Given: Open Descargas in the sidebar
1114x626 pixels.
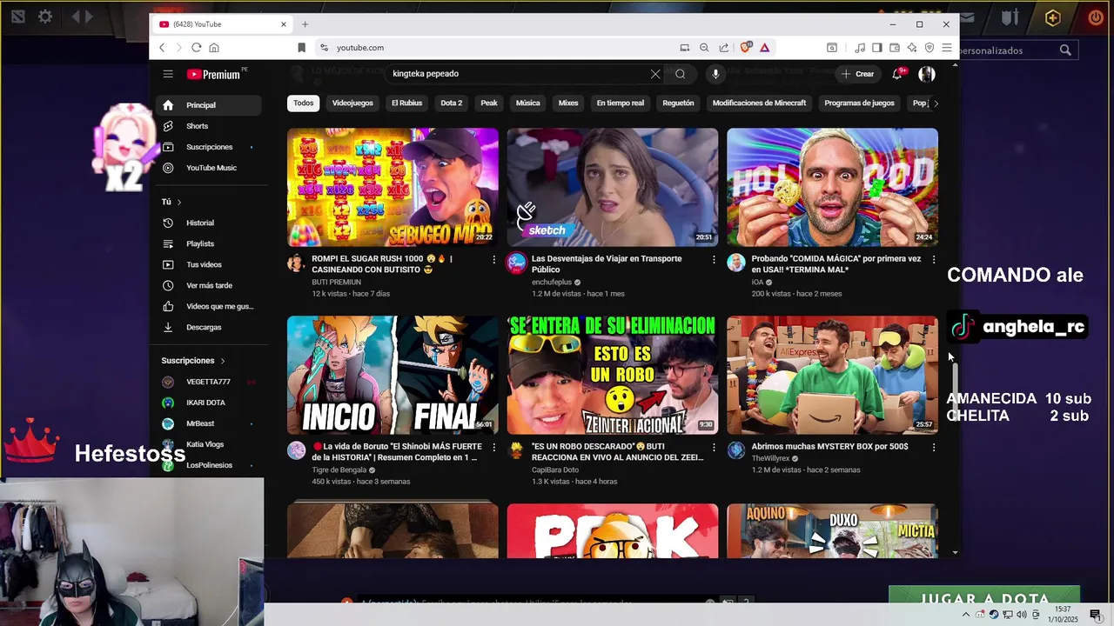Looking at the screenshot, I should point(209,327).
